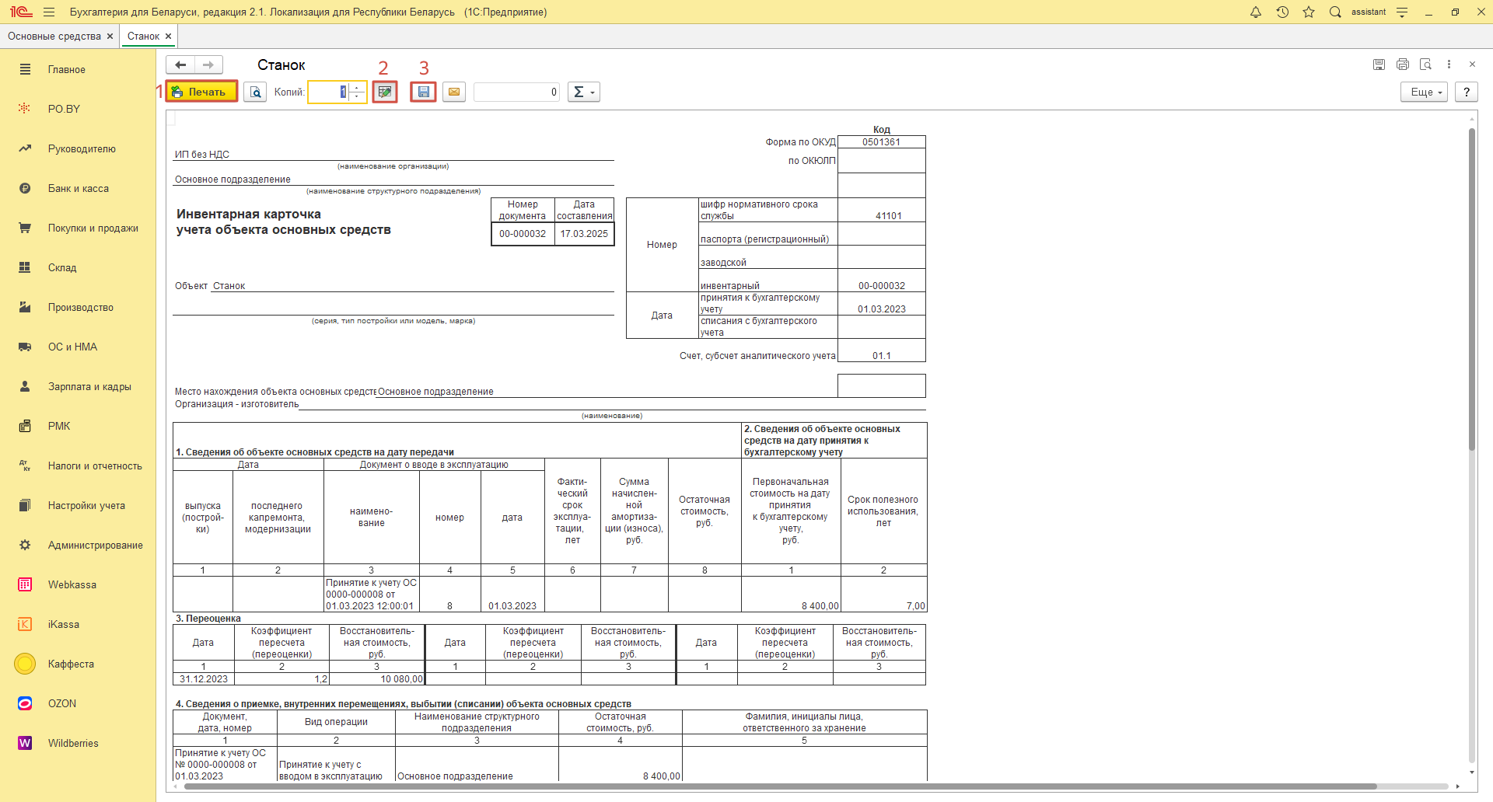Open the history icon in the title bar
This screenshot has height=802, width=1493.
(1282, 12)
